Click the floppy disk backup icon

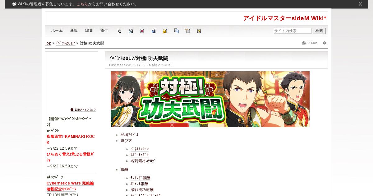click(x=154, y=31)
